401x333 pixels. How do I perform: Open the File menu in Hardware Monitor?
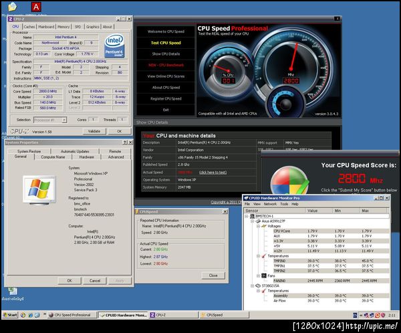247,204
